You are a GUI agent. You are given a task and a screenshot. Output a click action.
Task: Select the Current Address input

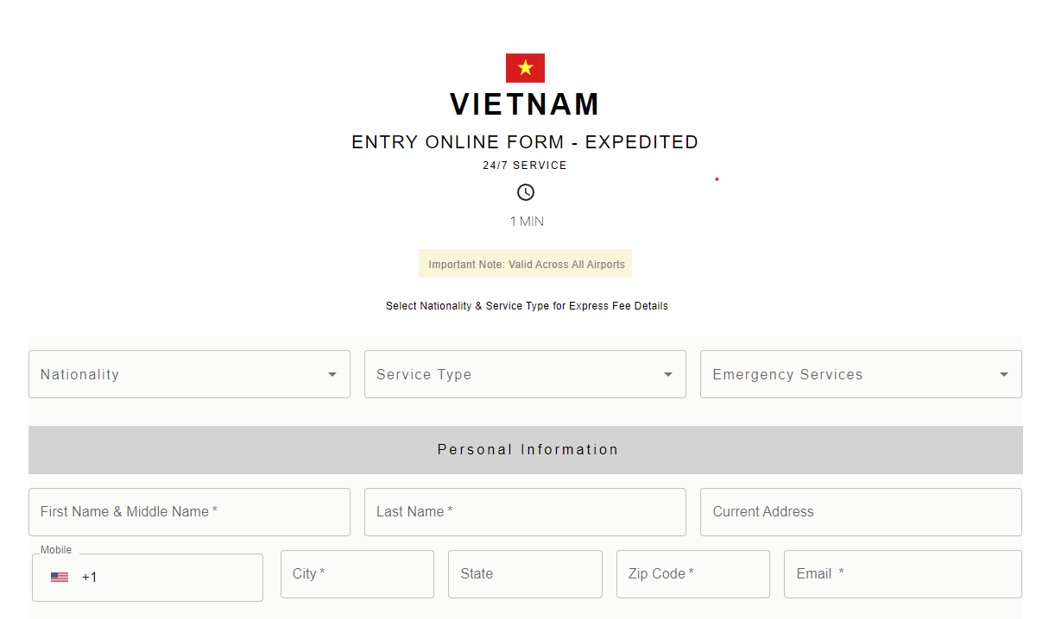click(861, 512)
